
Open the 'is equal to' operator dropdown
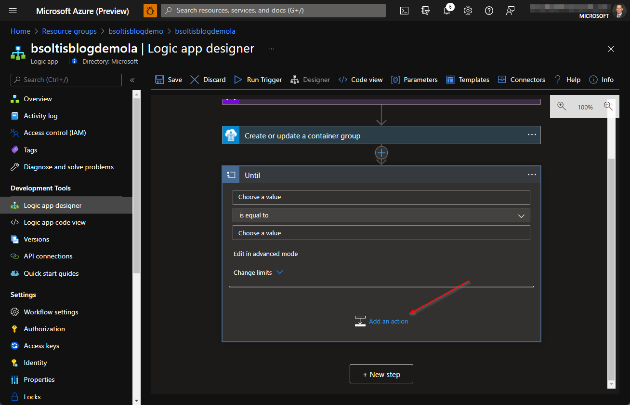[381, 215]
